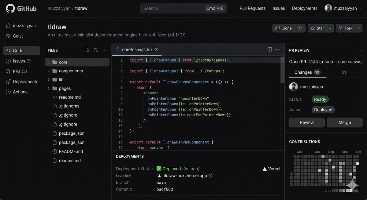Image resolution: width=367 pixels, height=200 pixels.
Task: Open the PR #145 link
Action: (313, 62)
